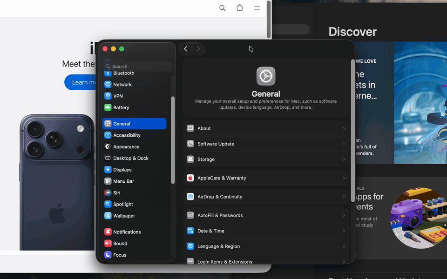The image size is (447, 279).
Task: Click the Bluetooth icon in sidebar
Action: 108,73
